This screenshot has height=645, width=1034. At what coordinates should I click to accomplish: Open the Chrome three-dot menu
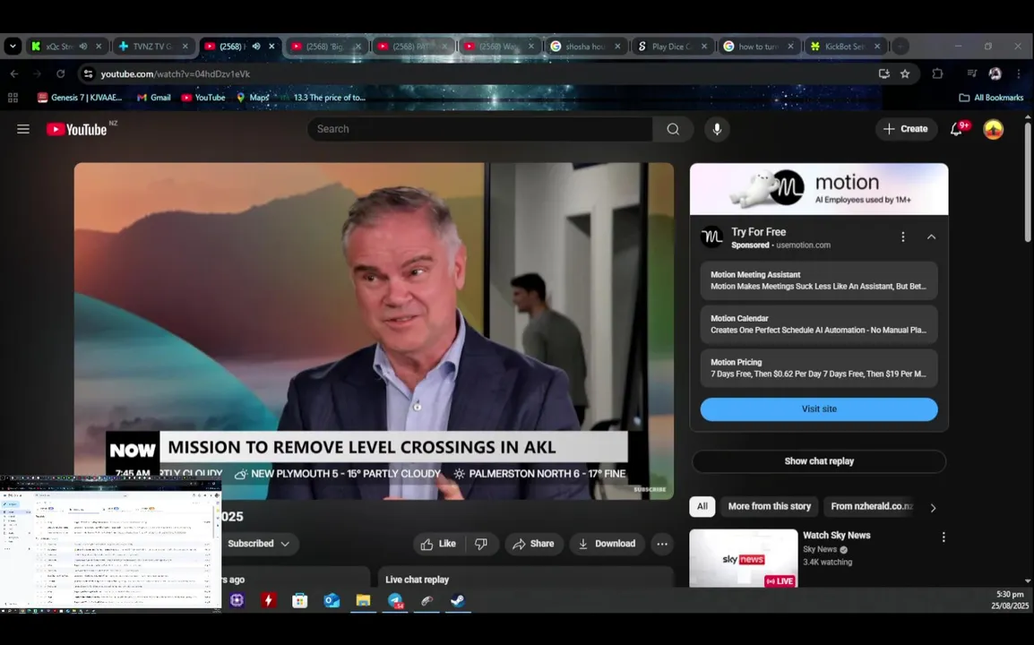(x=1019, y=73)
